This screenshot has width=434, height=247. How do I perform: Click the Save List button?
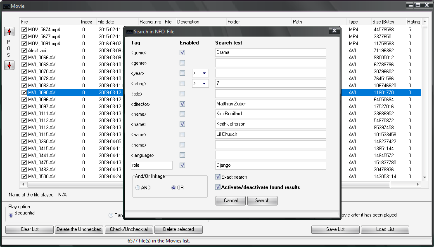(x=335, y=229)
